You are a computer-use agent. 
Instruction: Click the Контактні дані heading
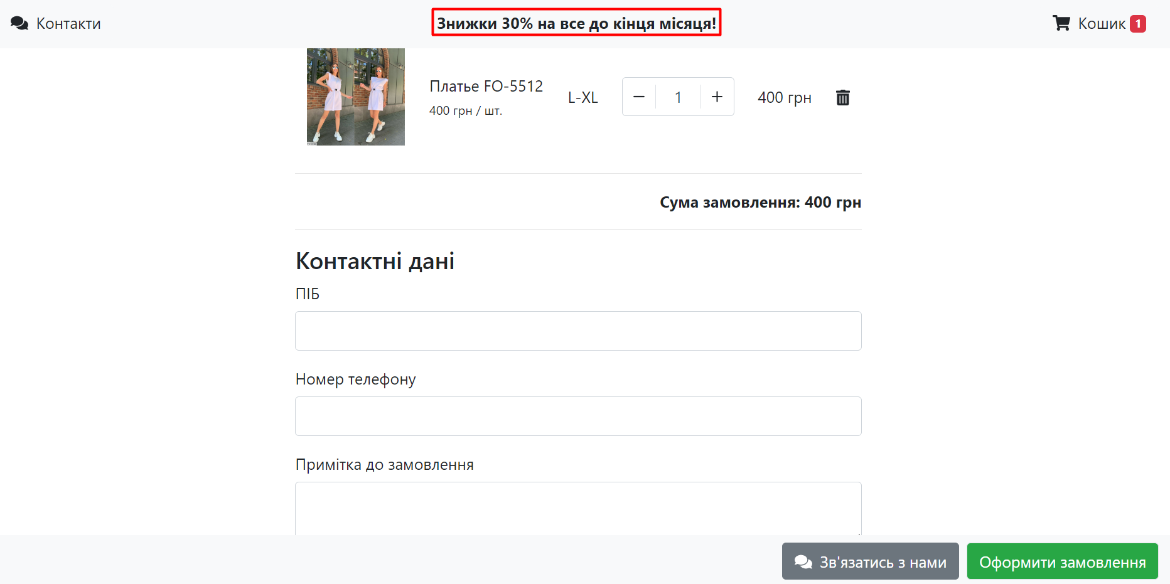point(375,261)
